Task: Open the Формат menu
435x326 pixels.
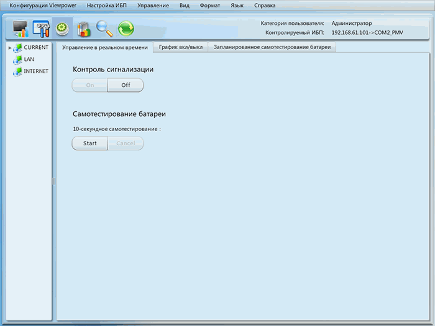Action: tap(210, 6)
